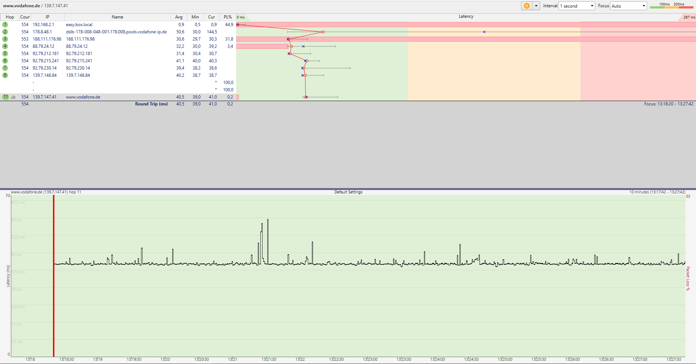The height and width of the screenshot is (364, 696).
Task: Select the hop 3 green circle icon
Action: [x=5, y=39]
